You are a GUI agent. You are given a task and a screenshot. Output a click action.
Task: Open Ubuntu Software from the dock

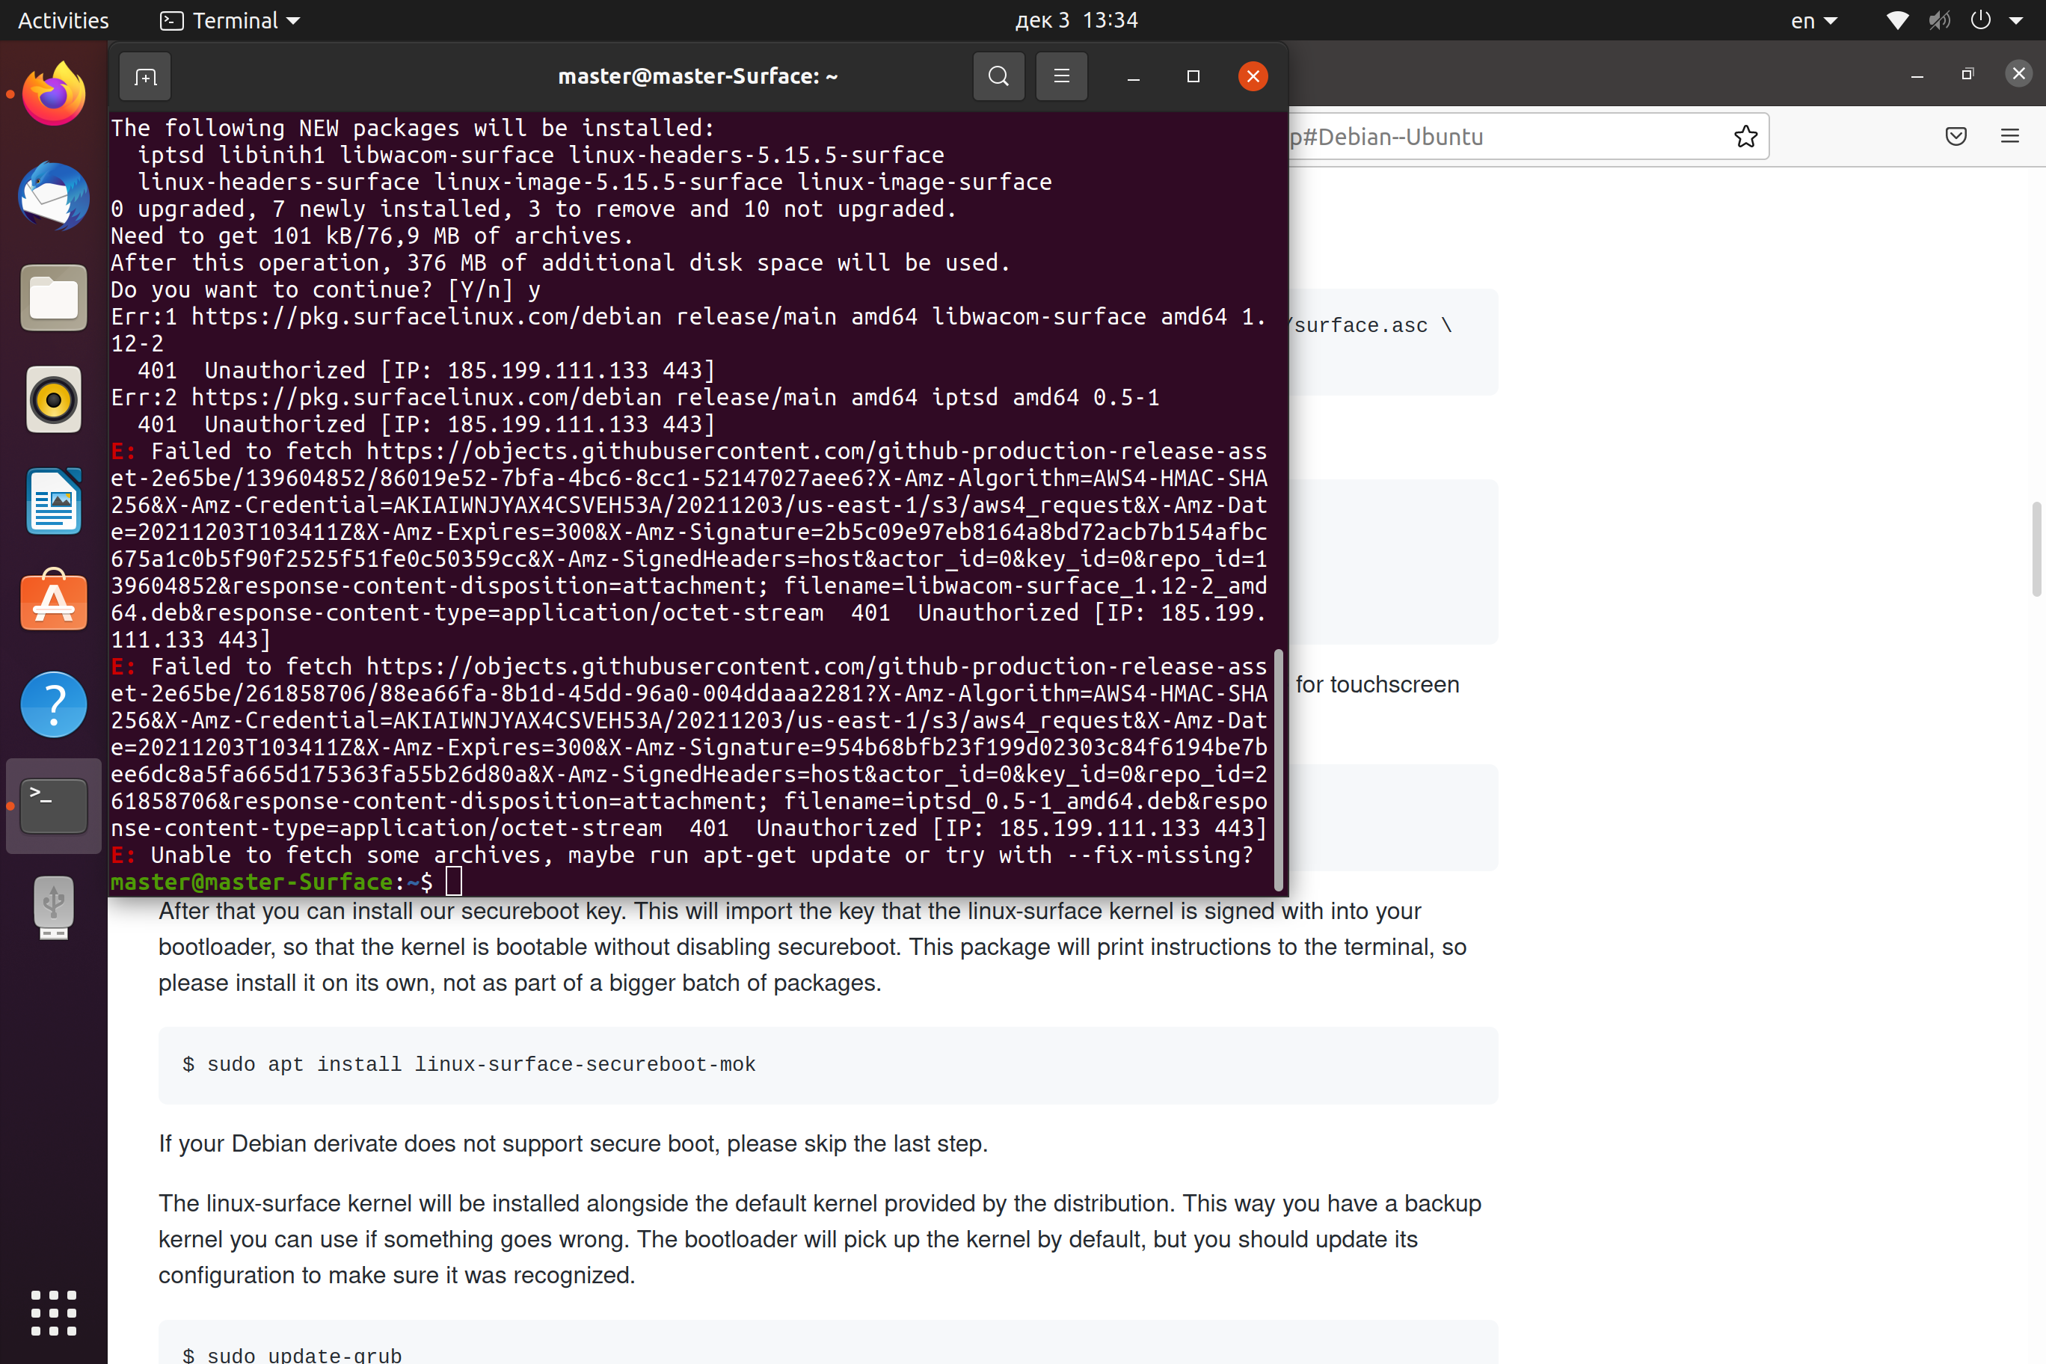point(52,601)
